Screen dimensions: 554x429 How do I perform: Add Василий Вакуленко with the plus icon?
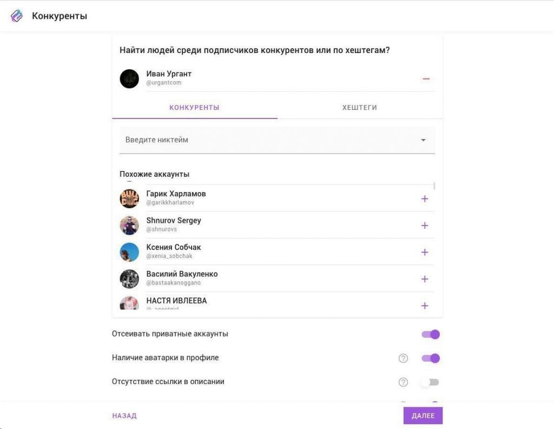coord(425,279)
